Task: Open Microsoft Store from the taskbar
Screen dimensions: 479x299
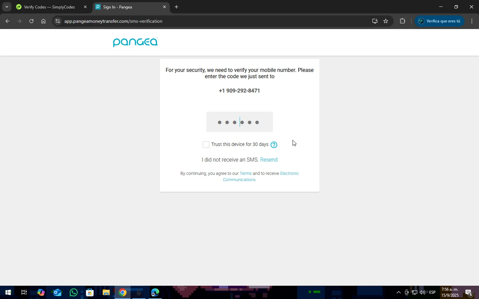Action: pyautogui.click(x=90, y=292)
